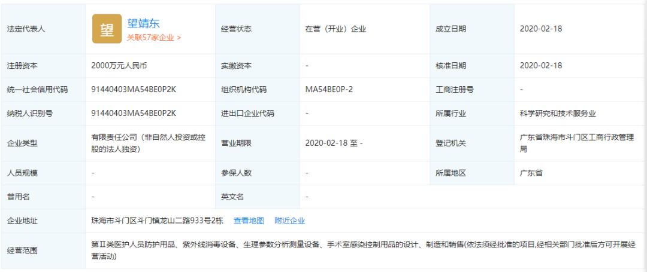647x272 pixels.
Task: Click the business term 2020-02-18 至 - value
Action: click(x=334, y=143)
